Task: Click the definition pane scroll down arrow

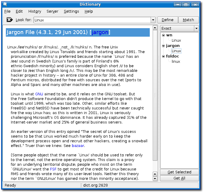Action: point(155,178)
